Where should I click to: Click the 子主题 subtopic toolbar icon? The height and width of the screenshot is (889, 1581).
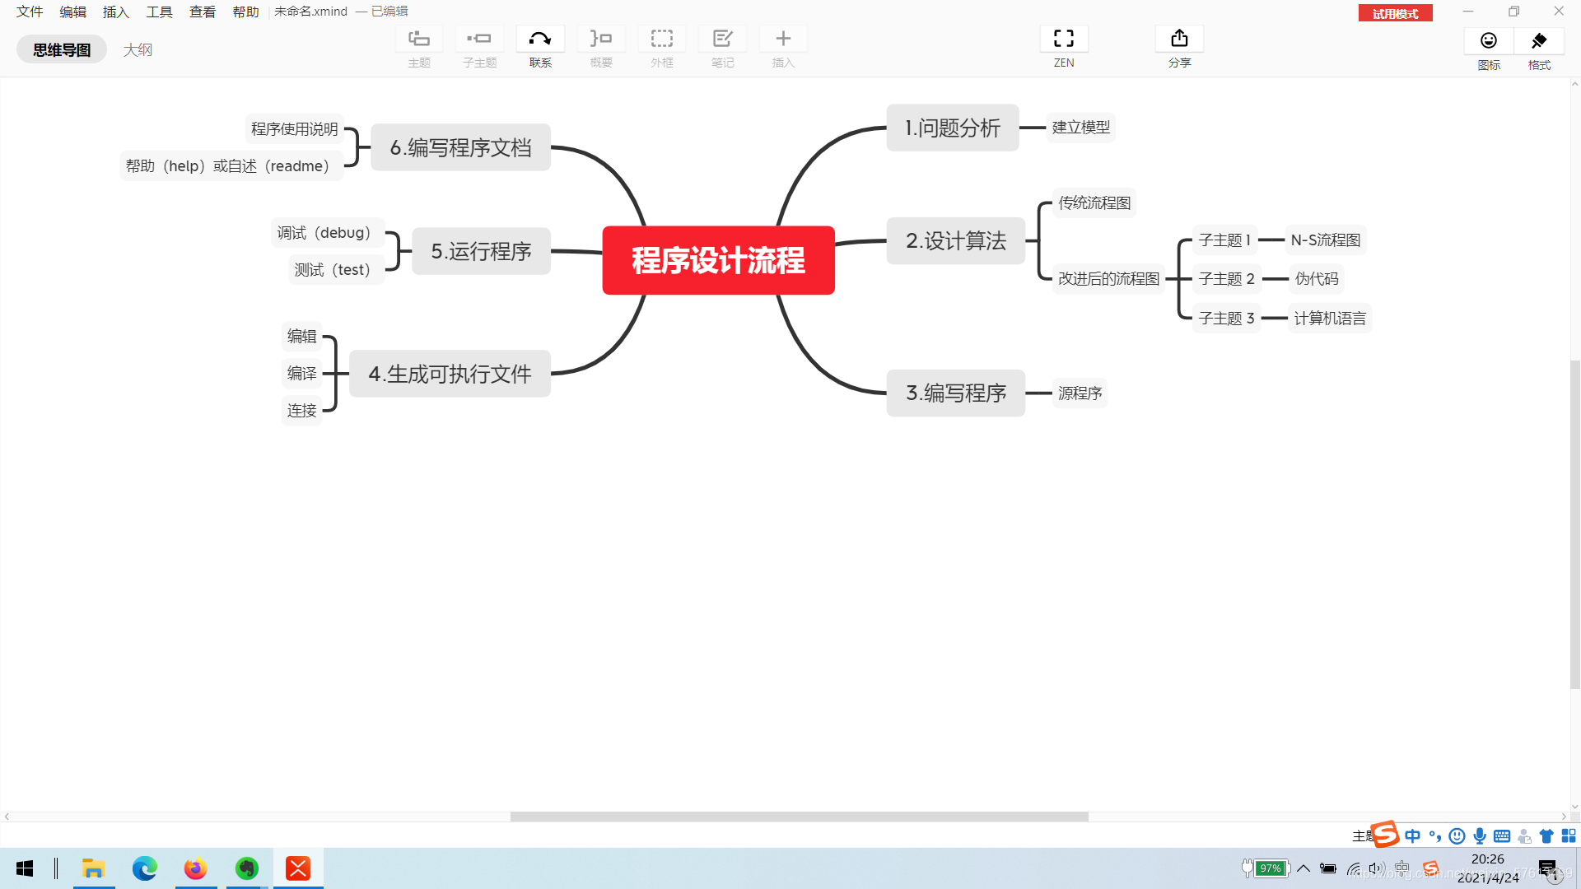tap(479, 40)
